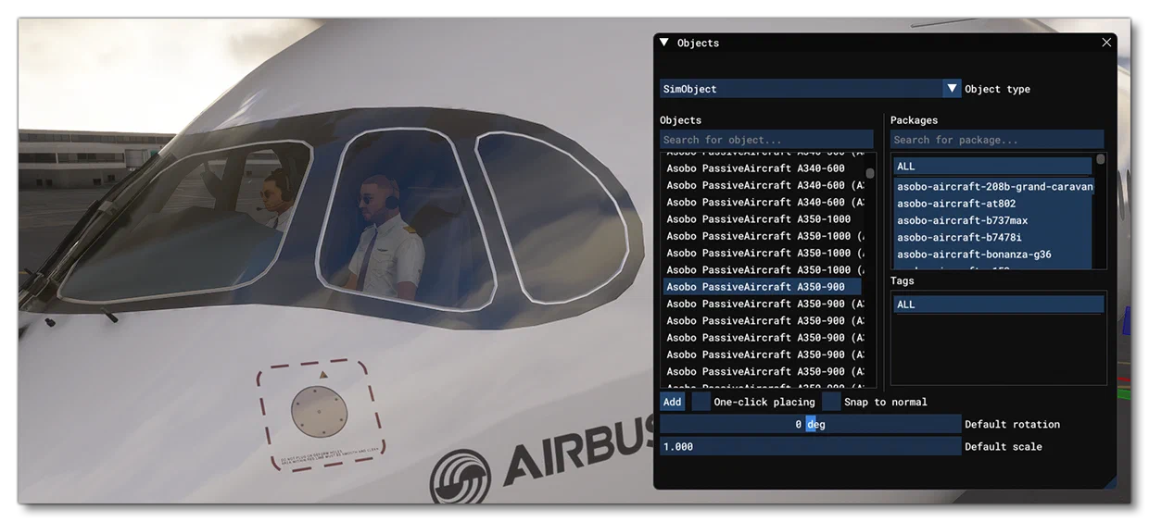Select package asobo-aircraft-bonanza-g36
This screenshot has width=1149, height=522.
tap(993, 255)
